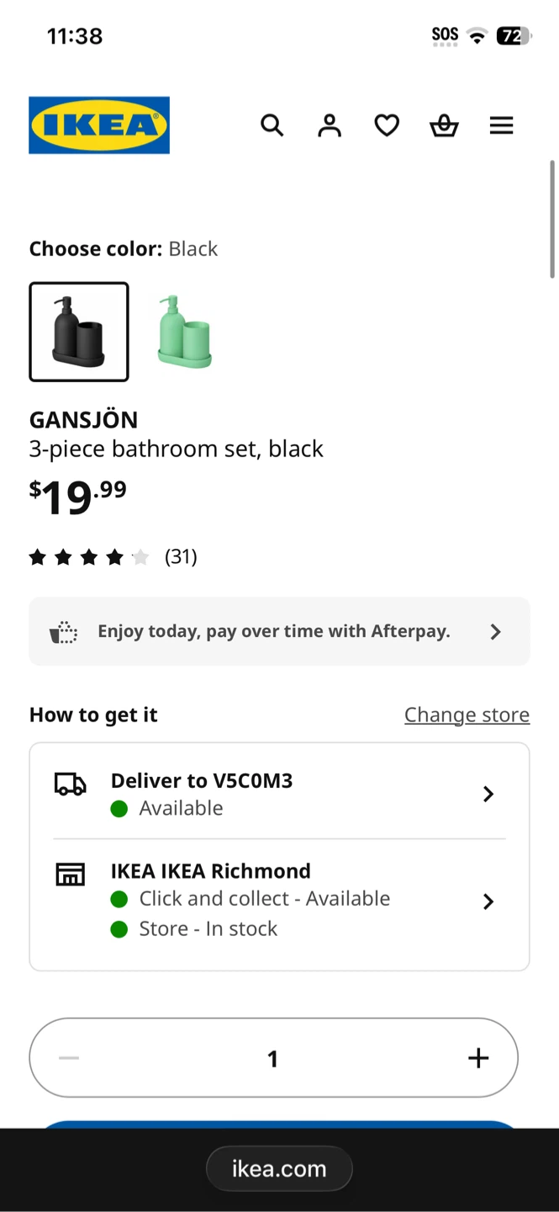Click the IKEA logo
This screenshot has height=1212, width=559.
98,125
